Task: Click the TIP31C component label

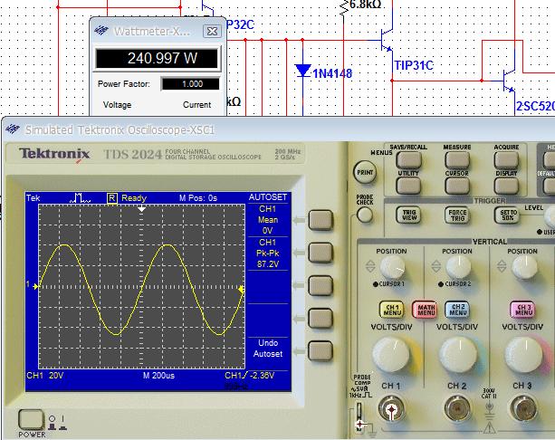Action: 414,65
